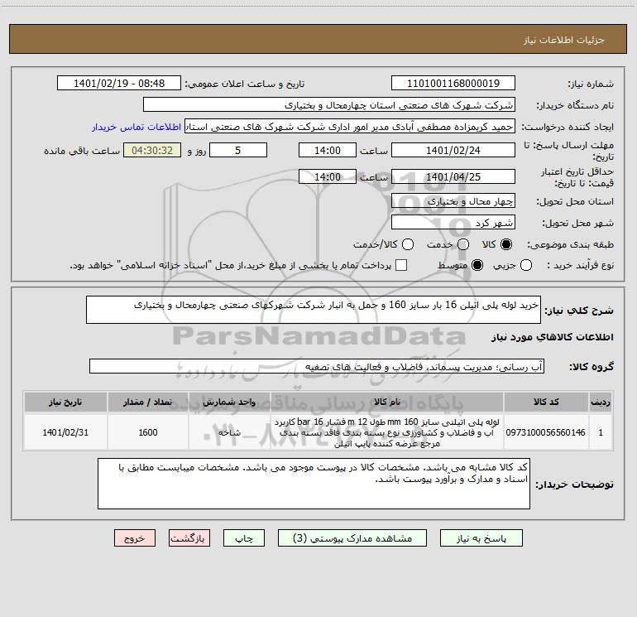This screenshot has height=617, width=637.
Task: Click the واحد شمارش column header
Action: (229, 402)
